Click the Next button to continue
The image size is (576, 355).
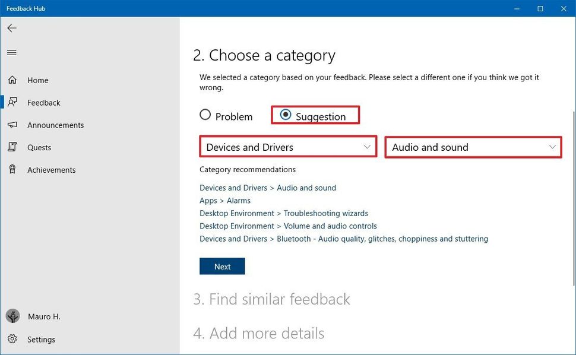point(222,266)
